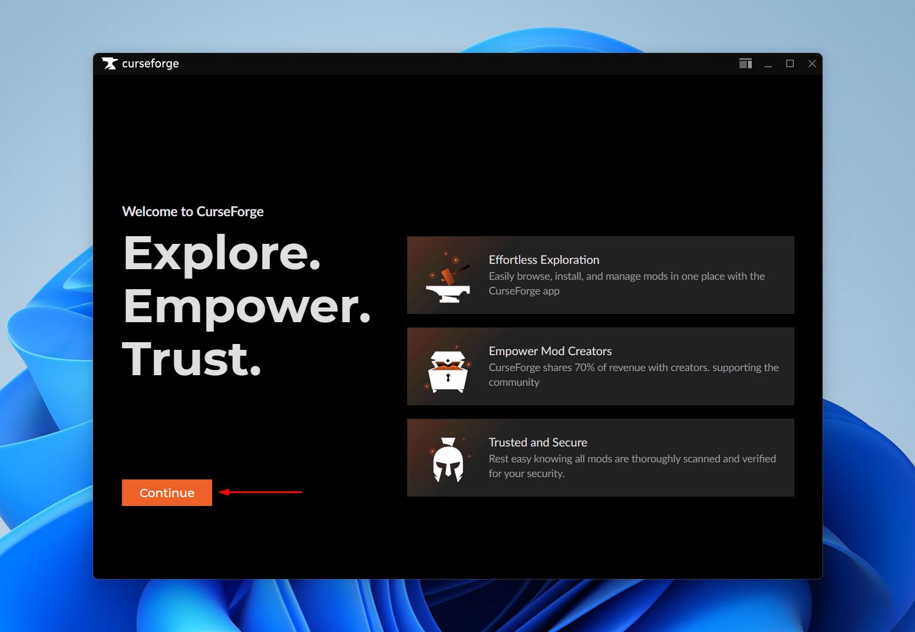Click the 'Easily browse, install, and manage mods' description
The width and height of the screenshot is (915, 632).
pos(626,283)
